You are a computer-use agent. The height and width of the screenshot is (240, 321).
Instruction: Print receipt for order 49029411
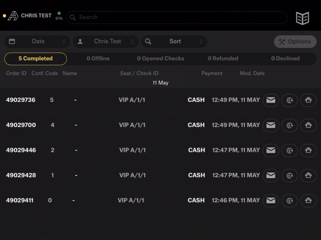308,200
